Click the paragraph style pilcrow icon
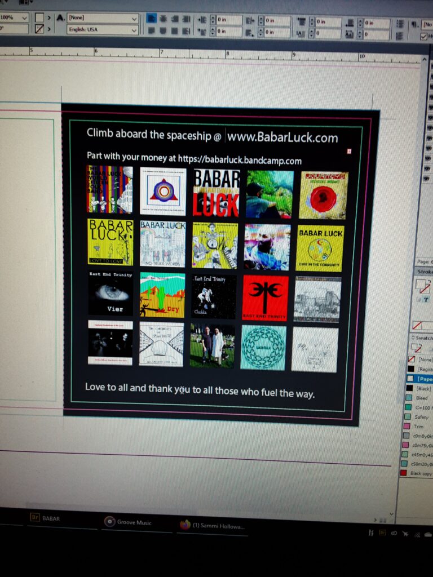The height and width of the screenshot is (577, 433). tap(415, 24)
